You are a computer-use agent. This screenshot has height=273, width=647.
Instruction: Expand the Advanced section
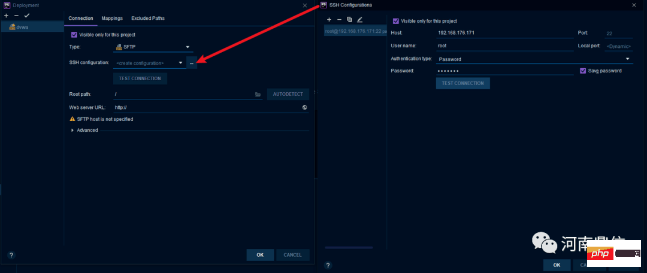[x=72, y=131]
